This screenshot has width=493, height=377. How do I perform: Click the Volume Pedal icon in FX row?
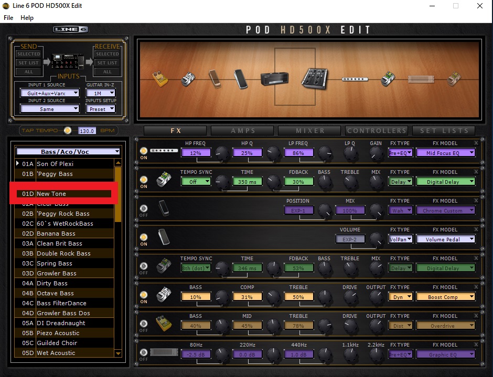[164, 237]
